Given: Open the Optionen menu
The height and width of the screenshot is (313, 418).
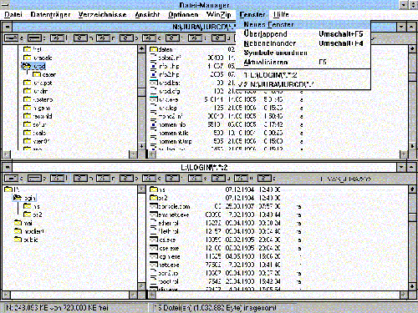Looking at the screenshot, I should point(183,14).
